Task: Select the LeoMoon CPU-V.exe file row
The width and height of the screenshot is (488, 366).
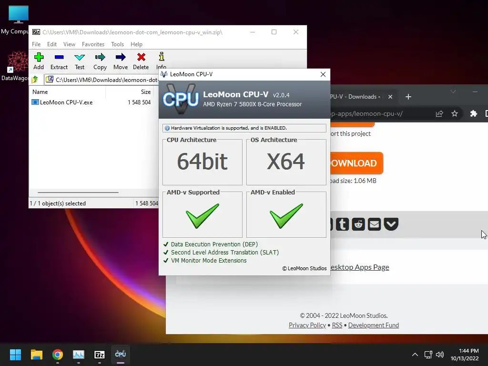Action: (x=92, y=102)
